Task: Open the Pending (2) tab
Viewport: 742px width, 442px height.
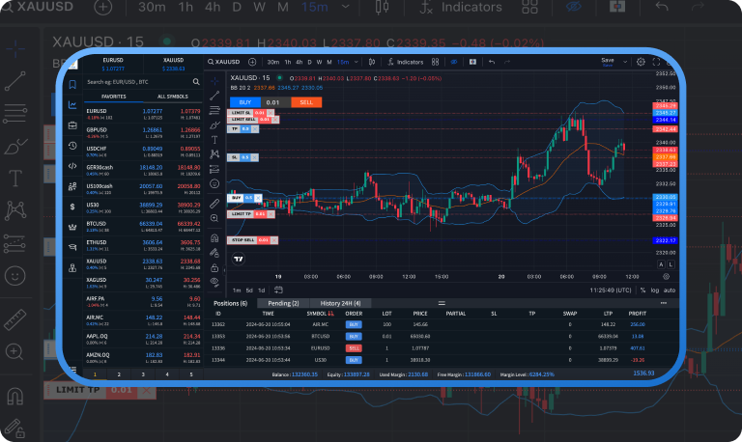Action: click(283, 303)
